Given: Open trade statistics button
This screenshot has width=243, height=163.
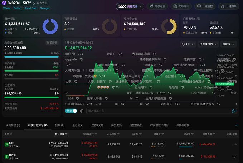Looking at the screenshot, I should (x=181, y=6).
